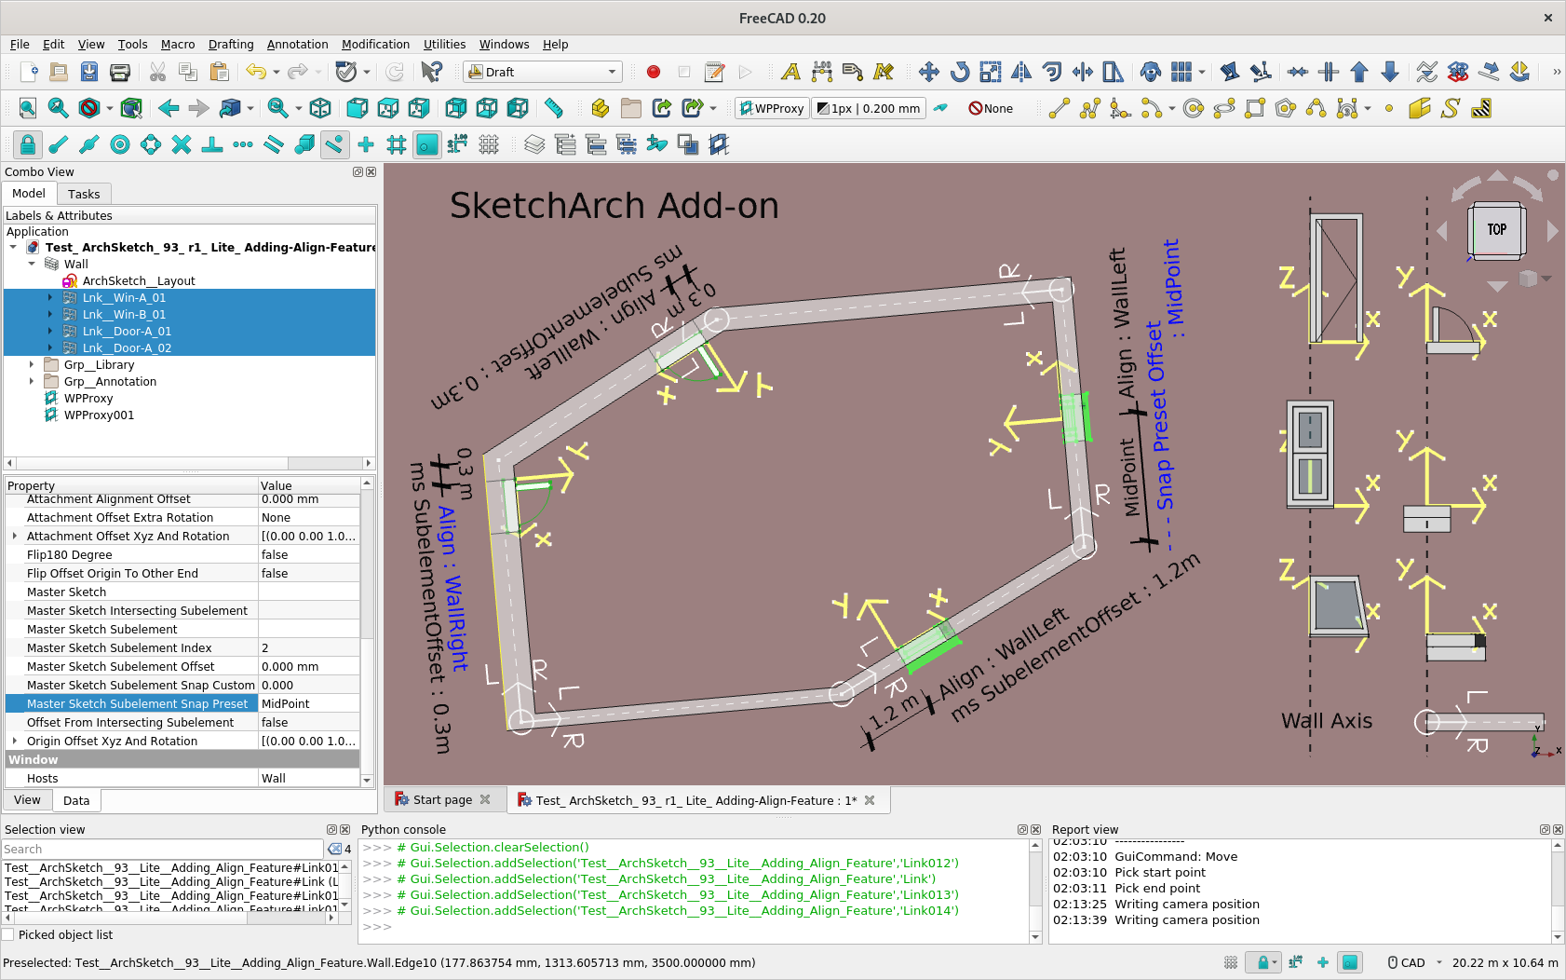1566x980 pixels.
Task: Select the Draft Ellipse tool
Action: pyautogui.click(x=1224, y=108)
